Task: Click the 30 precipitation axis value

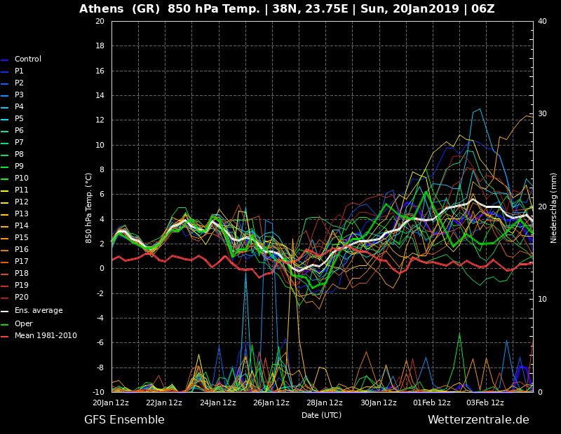Action: coord(542,113)
